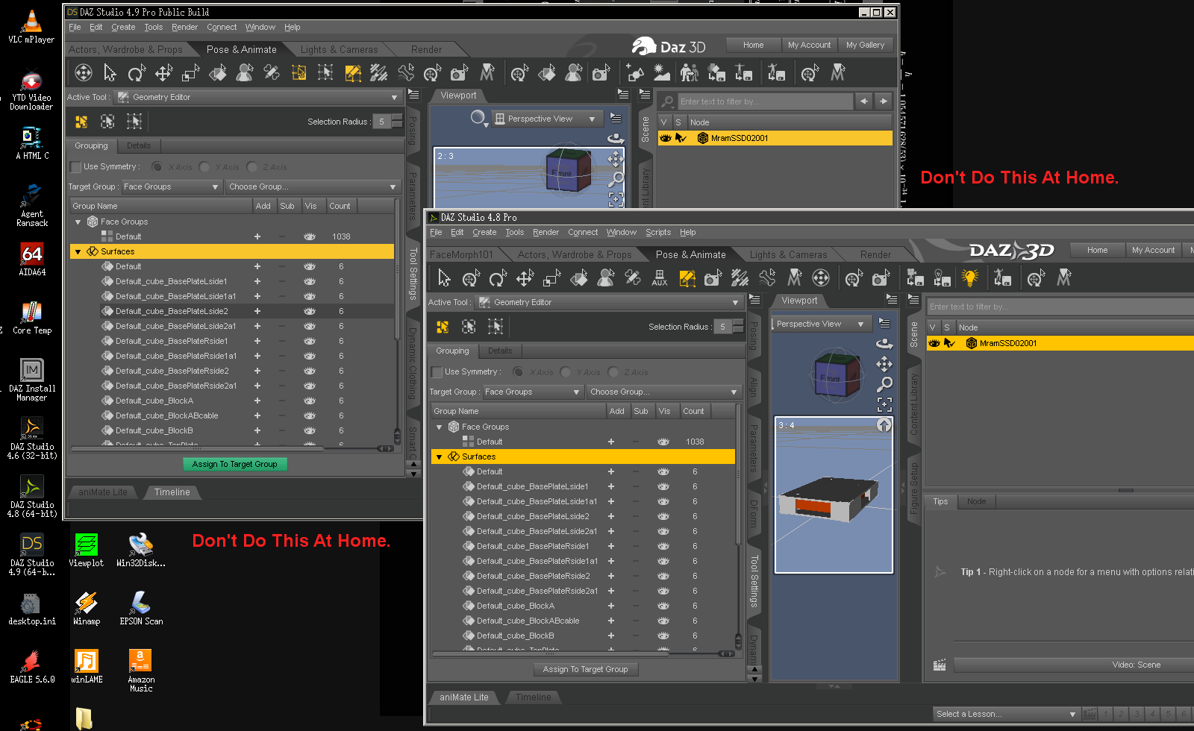Click the My Gallery button in DAZ Studio 4.9

click(x=865, y=45)
